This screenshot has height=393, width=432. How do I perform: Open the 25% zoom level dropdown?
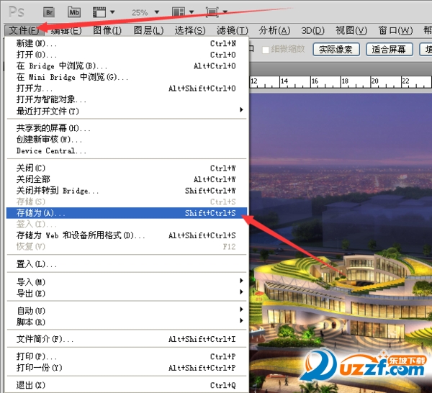coord(157,12)
